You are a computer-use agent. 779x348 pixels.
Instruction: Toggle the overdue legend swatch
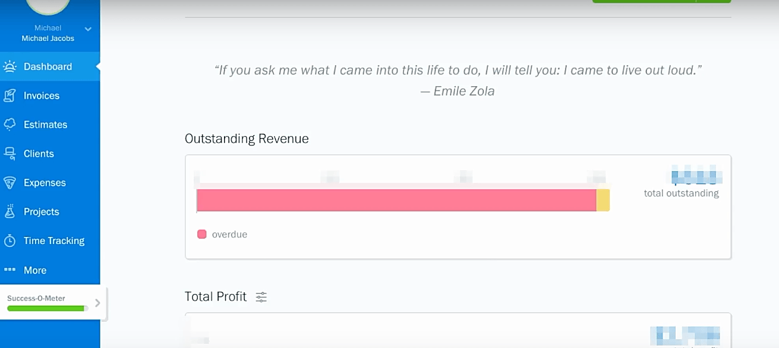click(x=201, y=234)
